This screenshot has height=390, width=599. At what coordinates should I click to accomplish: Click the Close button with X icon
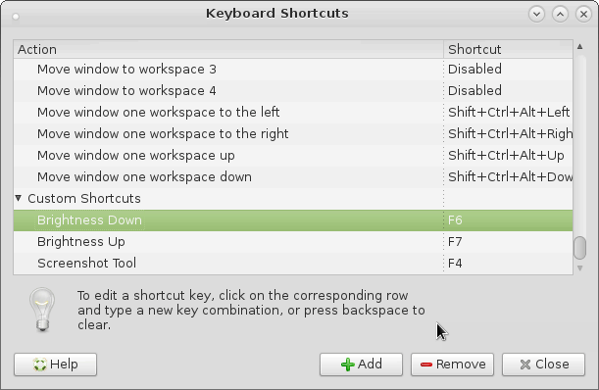coord(543,365)
